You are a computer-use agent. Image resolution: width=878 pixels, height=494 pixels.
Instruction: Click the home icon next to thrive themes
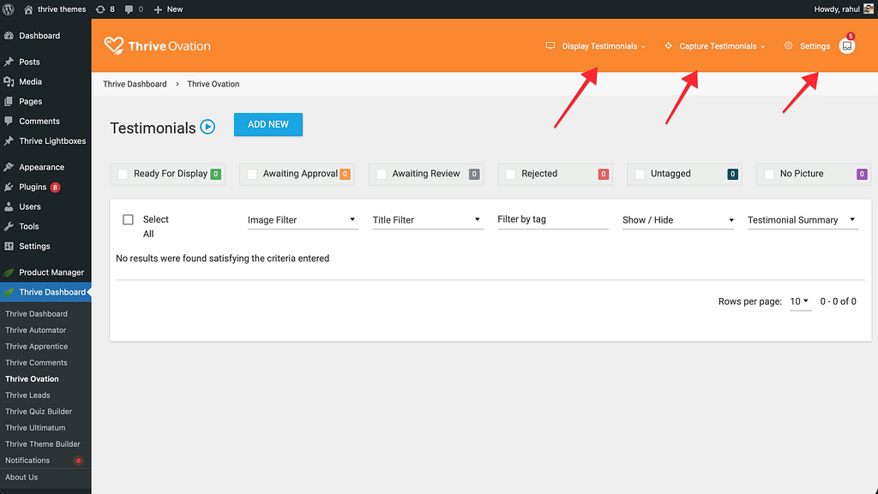coord(28,9)
